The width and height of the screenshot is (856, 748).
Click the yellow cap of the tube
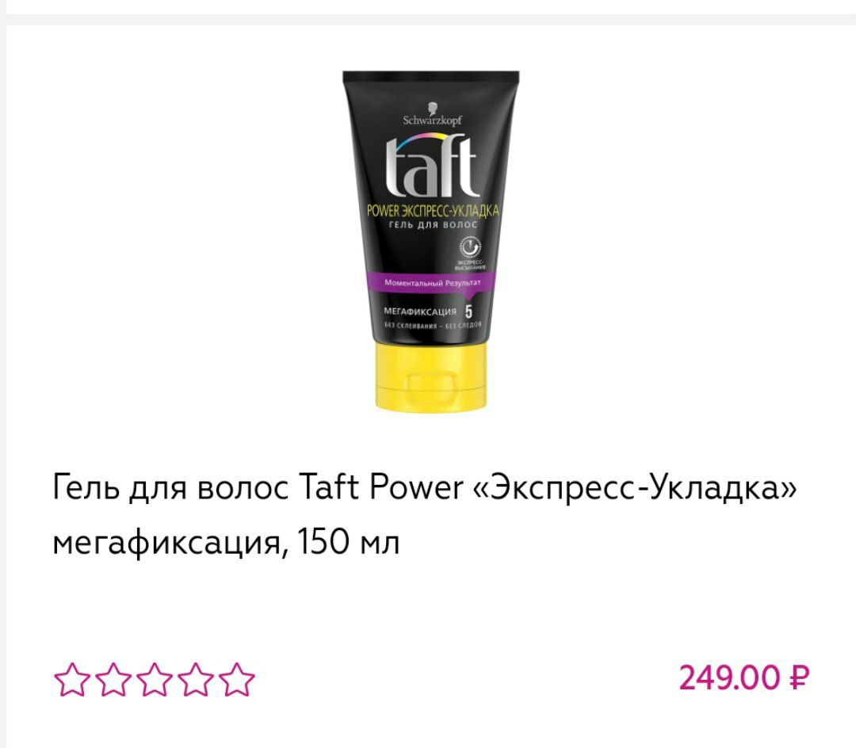[430, 376]
